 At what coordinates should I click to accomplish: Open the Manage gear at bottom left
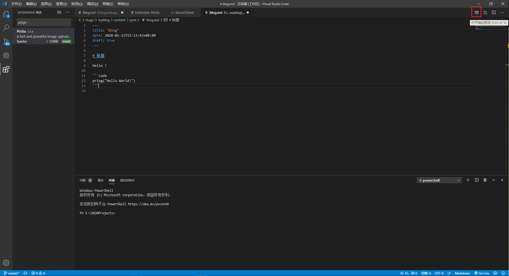click(x=6, y=263)
